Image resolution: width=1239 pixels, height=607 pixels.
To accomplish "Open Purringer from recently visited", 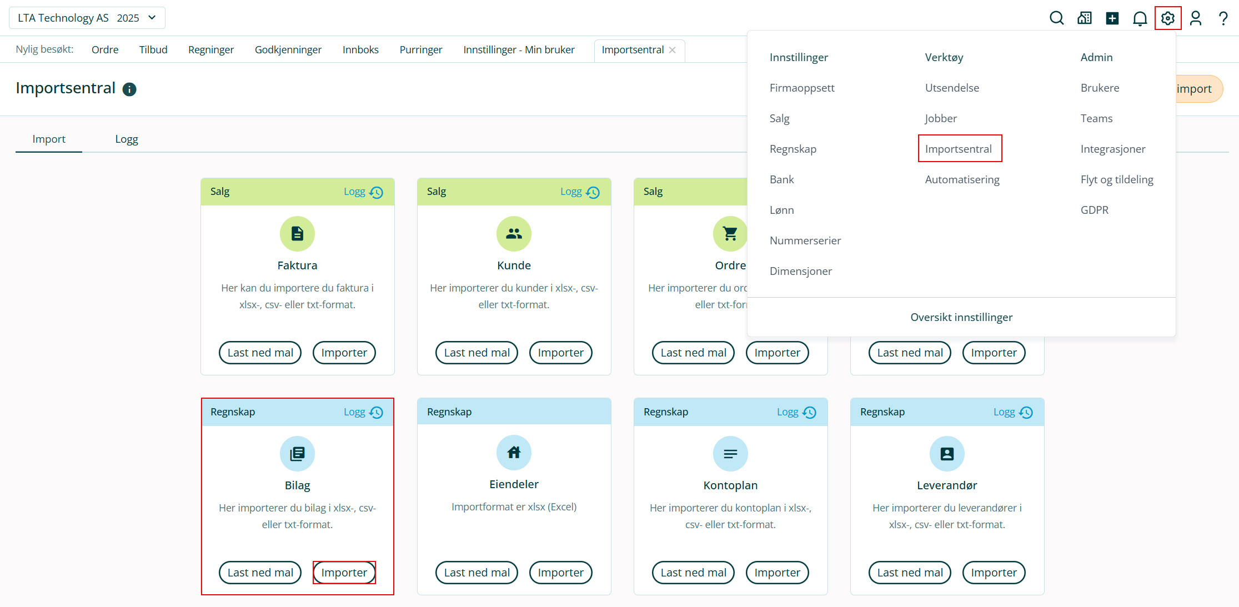I will (420, 49).
